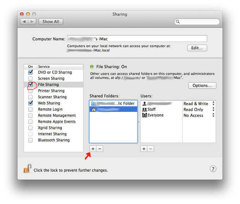The image size is (240, 204).
Task: Select Printer Sharing service row
Action: click(x=53, y=91)
